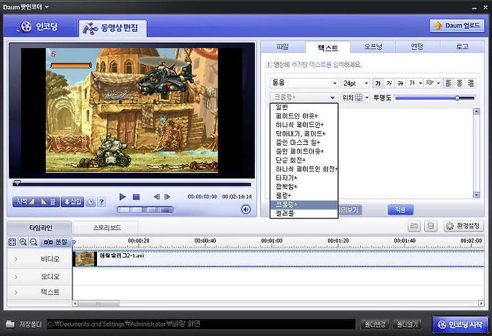Choose 깜박임* animation effect

tap(303, 186)
